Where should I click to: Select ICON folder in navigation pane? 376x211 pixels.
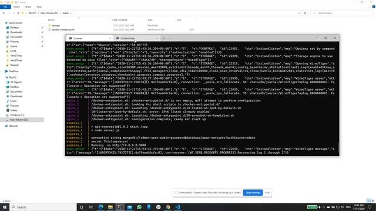(x=13, y=51)
